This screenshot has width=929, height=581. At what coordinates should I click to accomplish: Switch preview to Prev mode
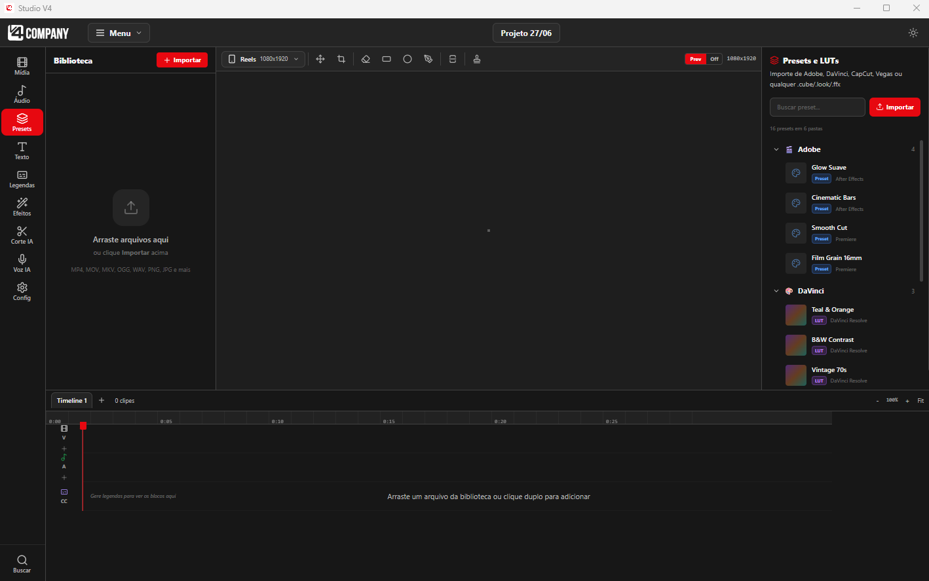[696, 59]
